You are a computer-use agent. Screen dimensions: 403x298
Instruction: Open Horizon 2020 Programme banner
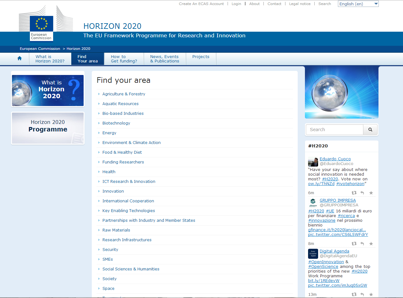click(x=48, y=128)
